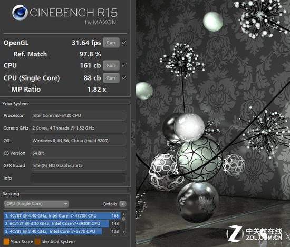Select ranking entry Intel Core i7-3770 CPU
Image resolution: width=290 pixels, height=247 pixels.
click(62, 231)
